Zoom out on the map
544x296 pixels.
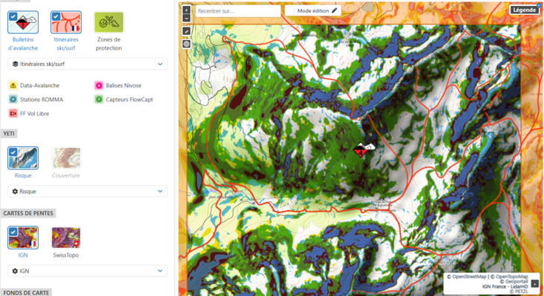(186, 17)
